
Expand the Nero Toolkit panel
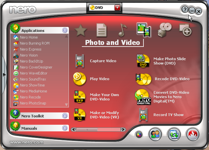(x=65, y=116)
